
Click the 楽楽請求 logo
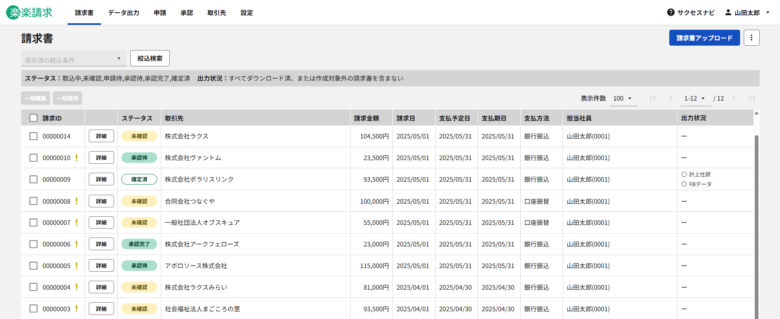(x=29, y=13)
